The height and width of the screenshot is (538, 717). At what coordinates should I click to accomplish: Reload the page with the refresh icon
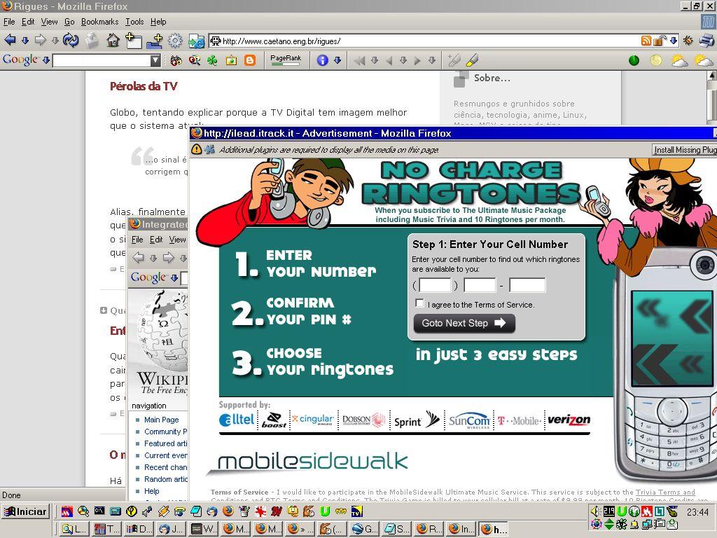pyautogui.click(x=71, y=40)
